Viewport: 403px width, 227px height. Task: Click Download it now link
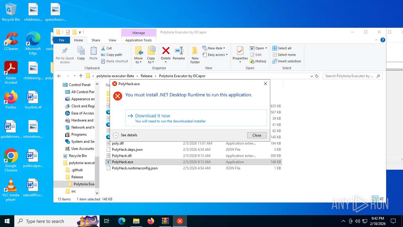pos(196,118)
